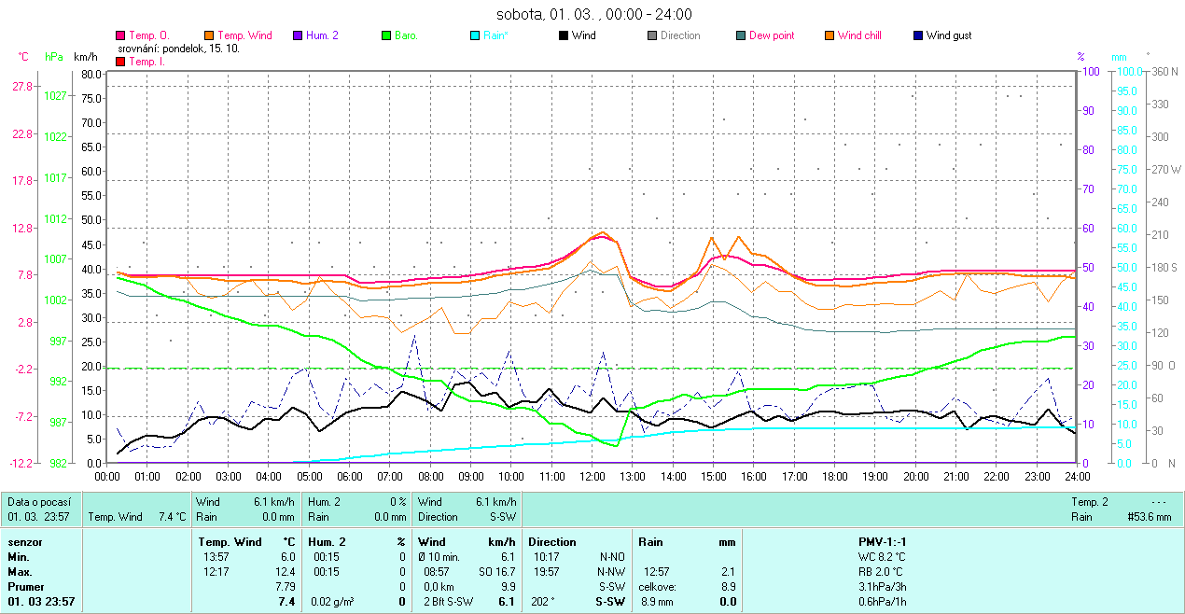Screen dimensions: 1185x614
Task: Click the 'km/h' axis unit label above the chart
Action: tap(87, 57)
